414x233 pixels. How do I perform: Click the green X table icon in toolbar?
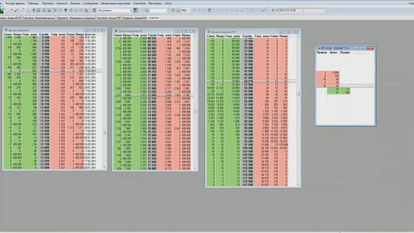(x=49, y=10)
